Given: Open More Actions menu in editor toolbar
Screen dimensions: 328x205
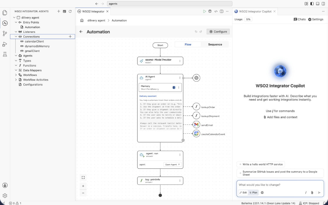Looking at the screenshot, I should (227, 11).
